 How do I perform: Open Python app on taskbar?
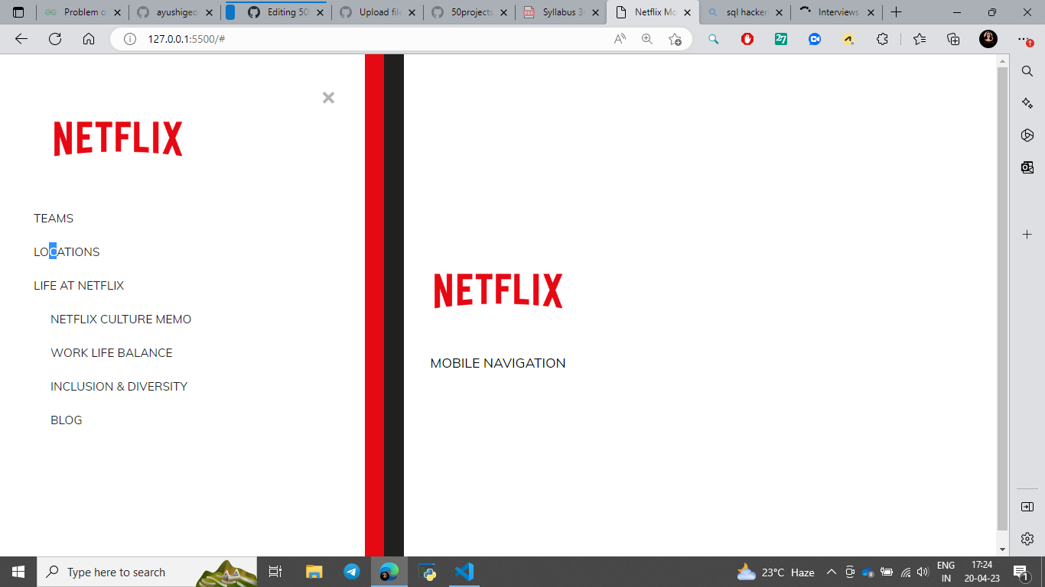click(x=427, y=572)
